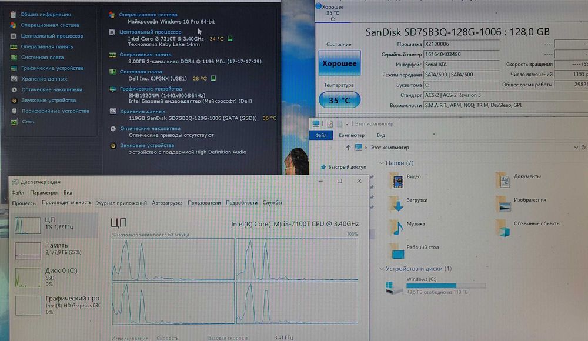Click the Хорошее health status button
This screenshot has height=341, width=588.
(339, 63)
